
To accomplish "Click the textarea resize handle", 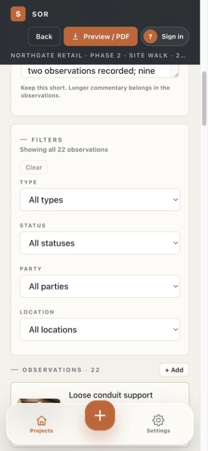I will pyautogui.click(x=176, y=75).
